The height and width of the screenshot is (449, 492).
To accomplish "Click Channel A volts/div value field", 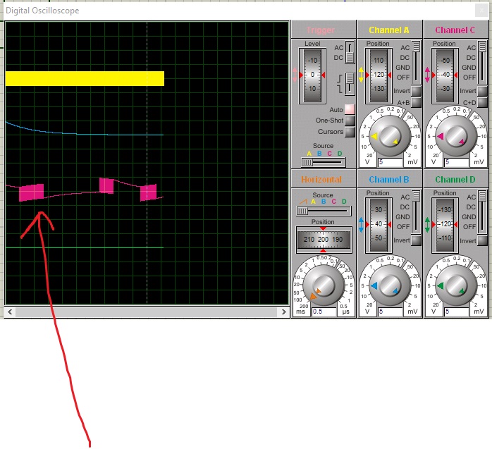I will click(x=390, y=162).
